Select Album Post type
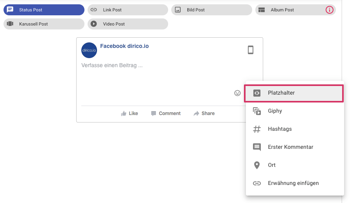The image size is (350, 203). tap(290, 10)
